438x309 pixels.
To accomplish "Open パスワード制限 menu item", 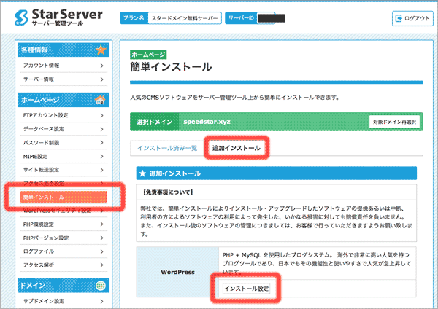I will 64,143.
